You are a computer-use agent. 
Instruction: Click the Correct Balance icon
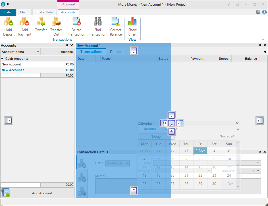coord(116,22)
